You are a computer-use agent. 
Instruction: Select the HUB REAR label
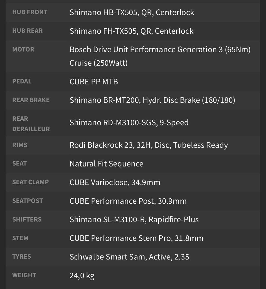(x=27, y=31)
